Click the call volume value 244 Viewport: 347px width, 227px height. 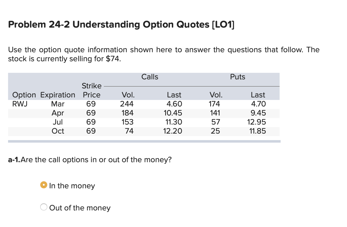click(128, 104)
